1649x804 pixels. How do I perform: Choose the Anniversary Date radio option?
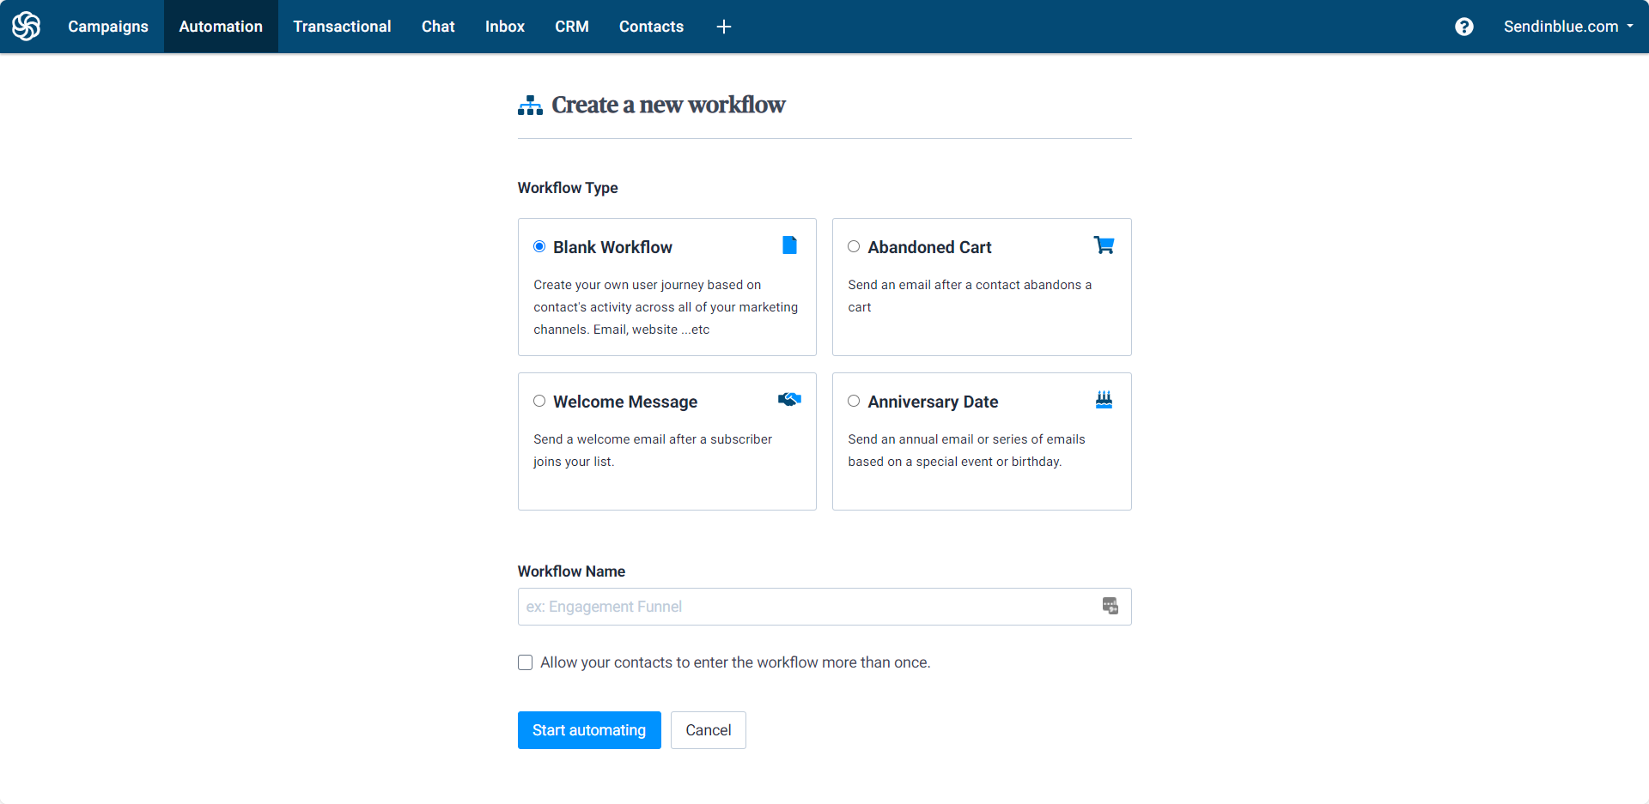854,402
